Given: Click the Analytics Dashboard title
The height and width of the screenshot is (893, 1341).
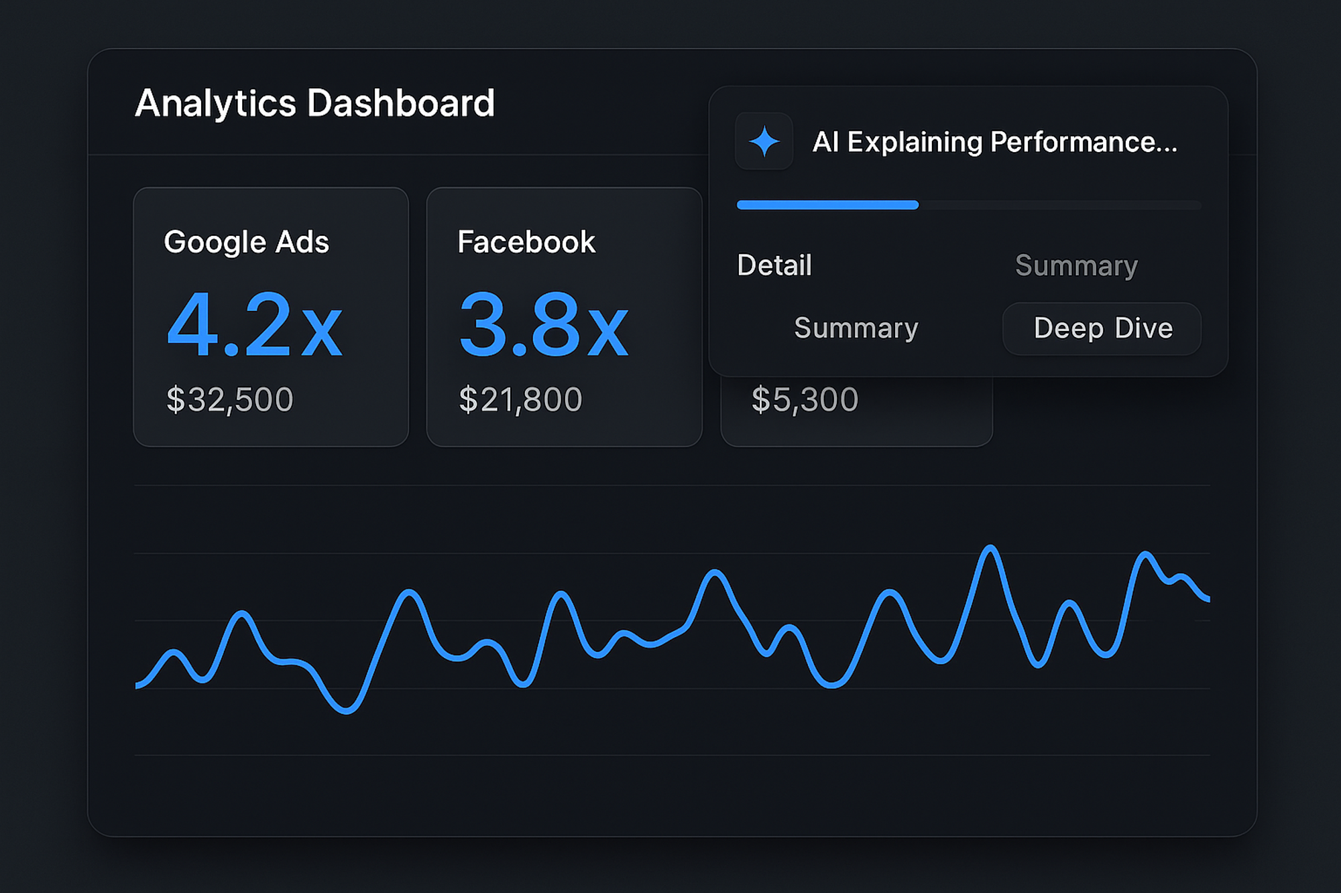Looking at the screenshot, I should 314,103.
